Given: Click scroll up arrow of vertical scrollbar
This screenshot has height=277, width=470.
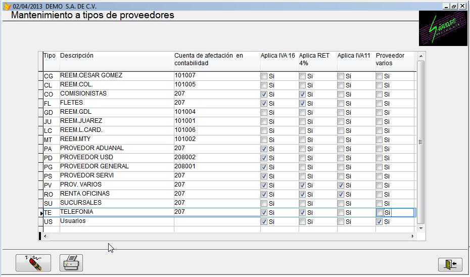Looking at the screenshot, I should tap(421, 56).
